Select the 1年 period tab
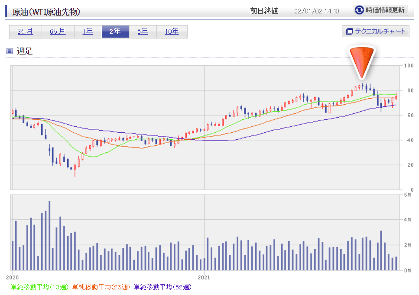 click(87, 32)
